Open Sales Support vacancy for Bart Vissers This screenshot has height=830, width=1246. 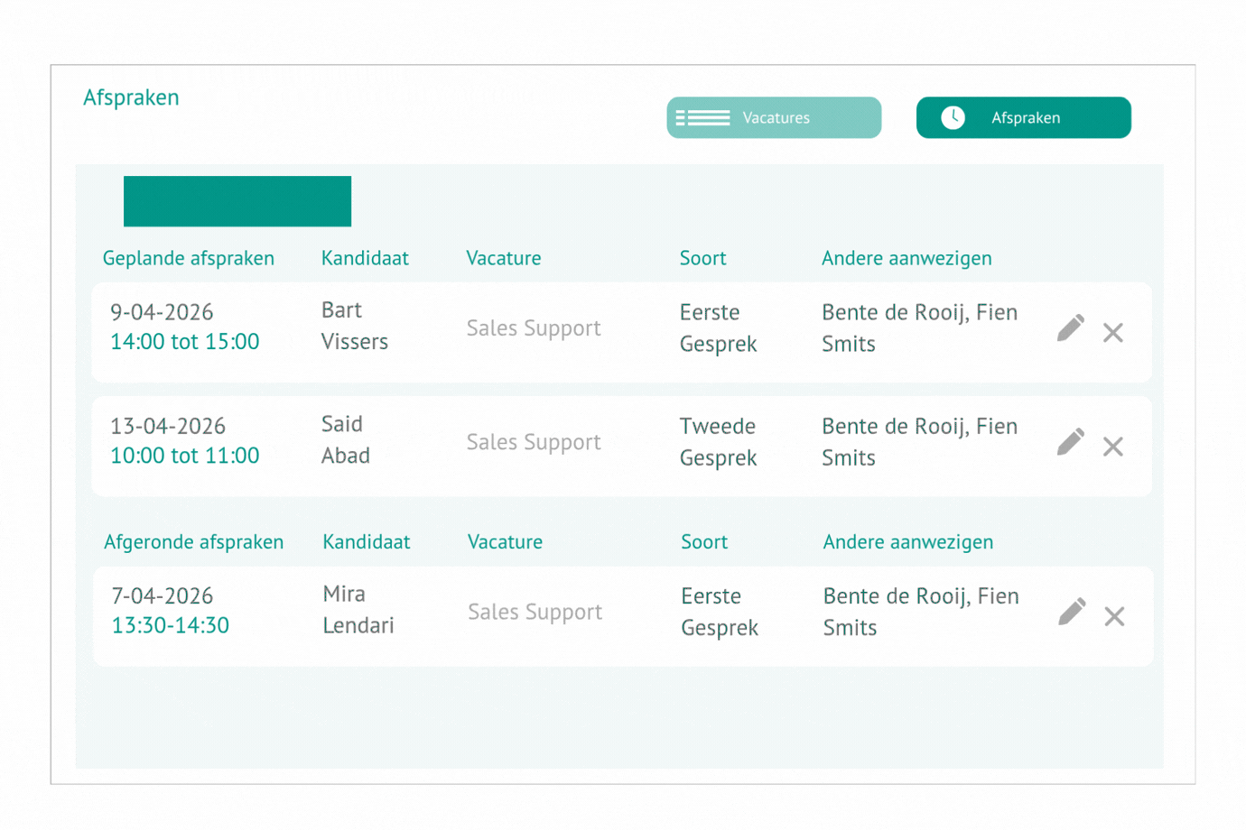534,328
